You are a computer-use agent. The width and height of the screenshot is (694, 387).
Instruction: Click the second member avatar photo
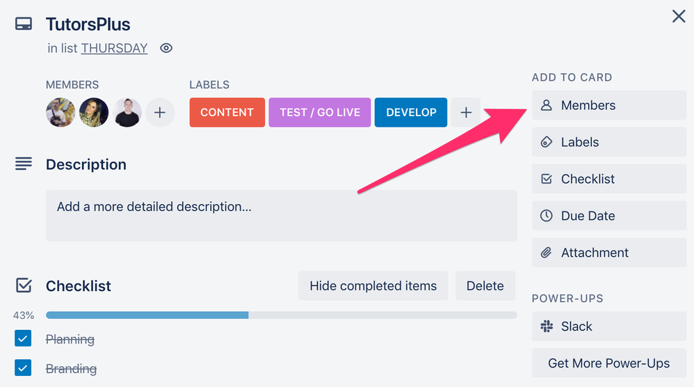pos(93,112)
